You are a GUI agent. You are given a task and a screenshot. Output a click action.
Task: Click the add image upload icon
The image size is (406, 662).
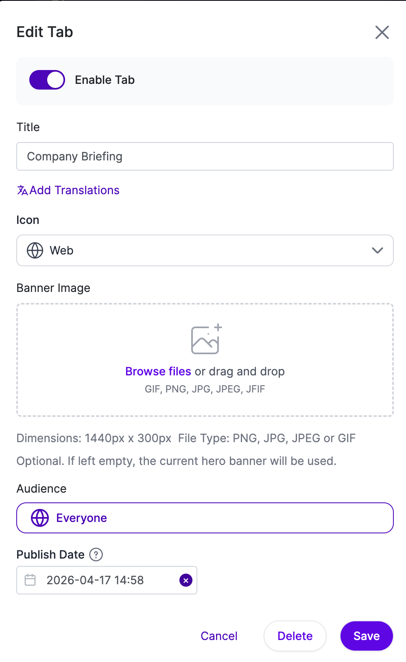tap(207, 339)
